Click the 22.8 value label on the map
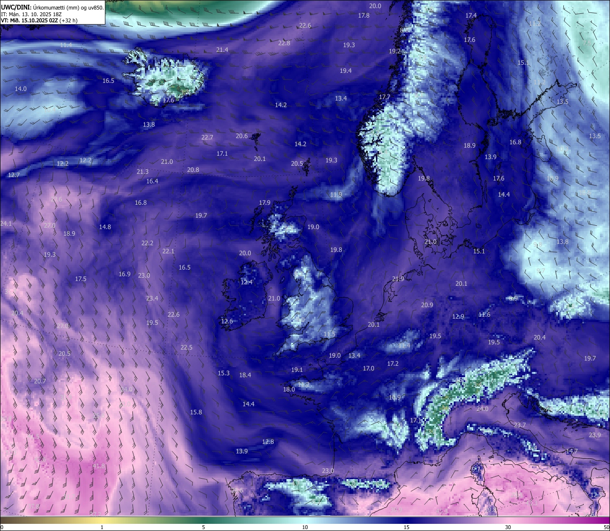610x531 pixels. [284, 43]
